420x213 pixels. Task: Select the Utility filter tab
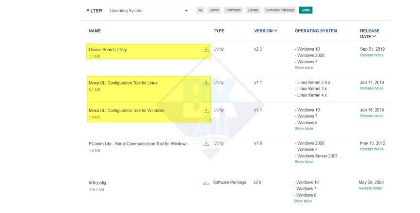[306, 10]
